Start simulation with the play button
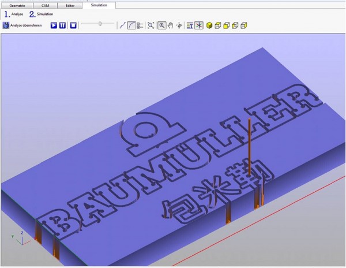This screenshot has height=268, width=346. tap(54, 25)
